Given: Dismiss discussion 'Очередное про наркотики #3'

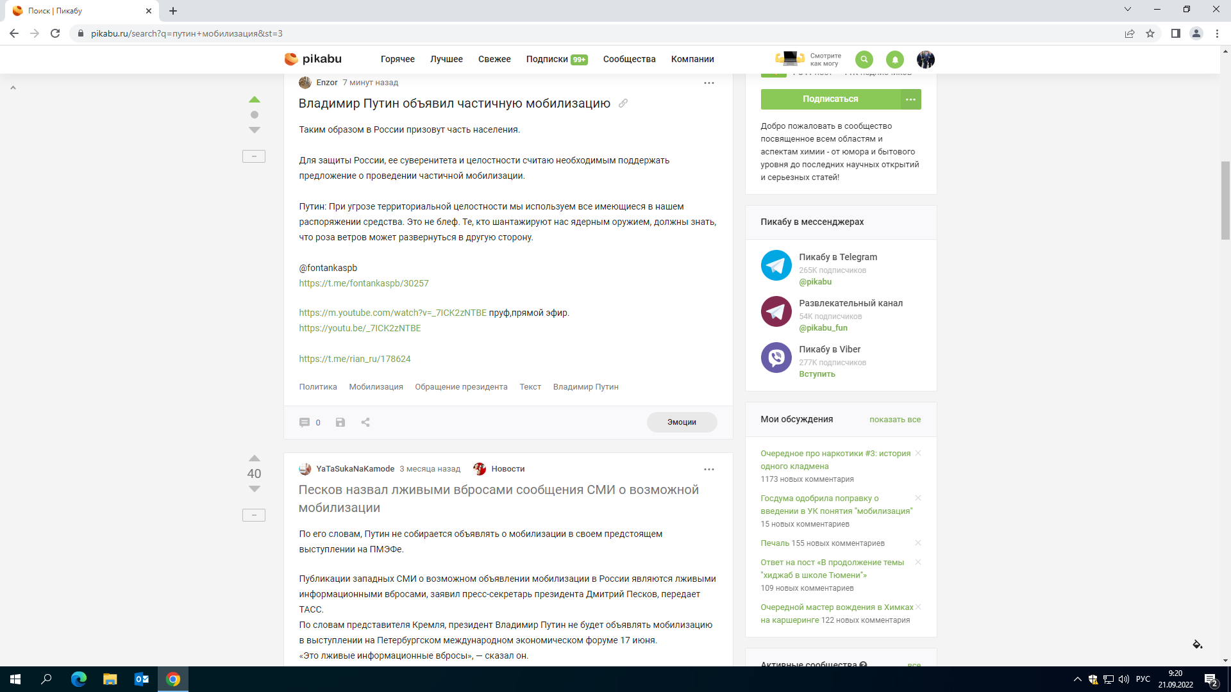Looking at the screenshot, I should [918, 453].
